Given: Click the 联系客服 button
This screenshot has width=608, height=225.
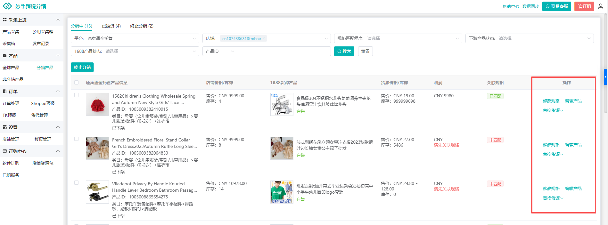Looking at the screenshot, I should pyautogui.click(x=557, y=6).
